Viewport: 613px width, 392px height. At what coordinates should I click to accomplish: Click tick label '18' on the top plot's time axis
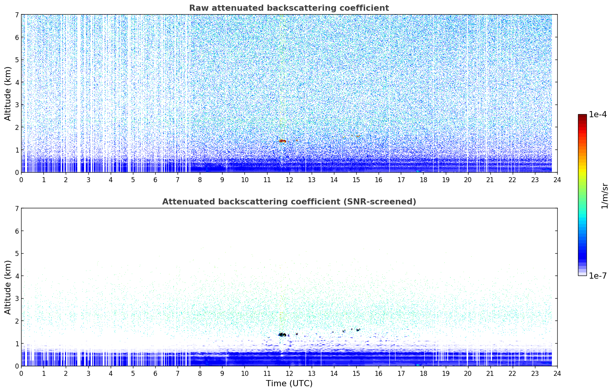coord(423,180)
